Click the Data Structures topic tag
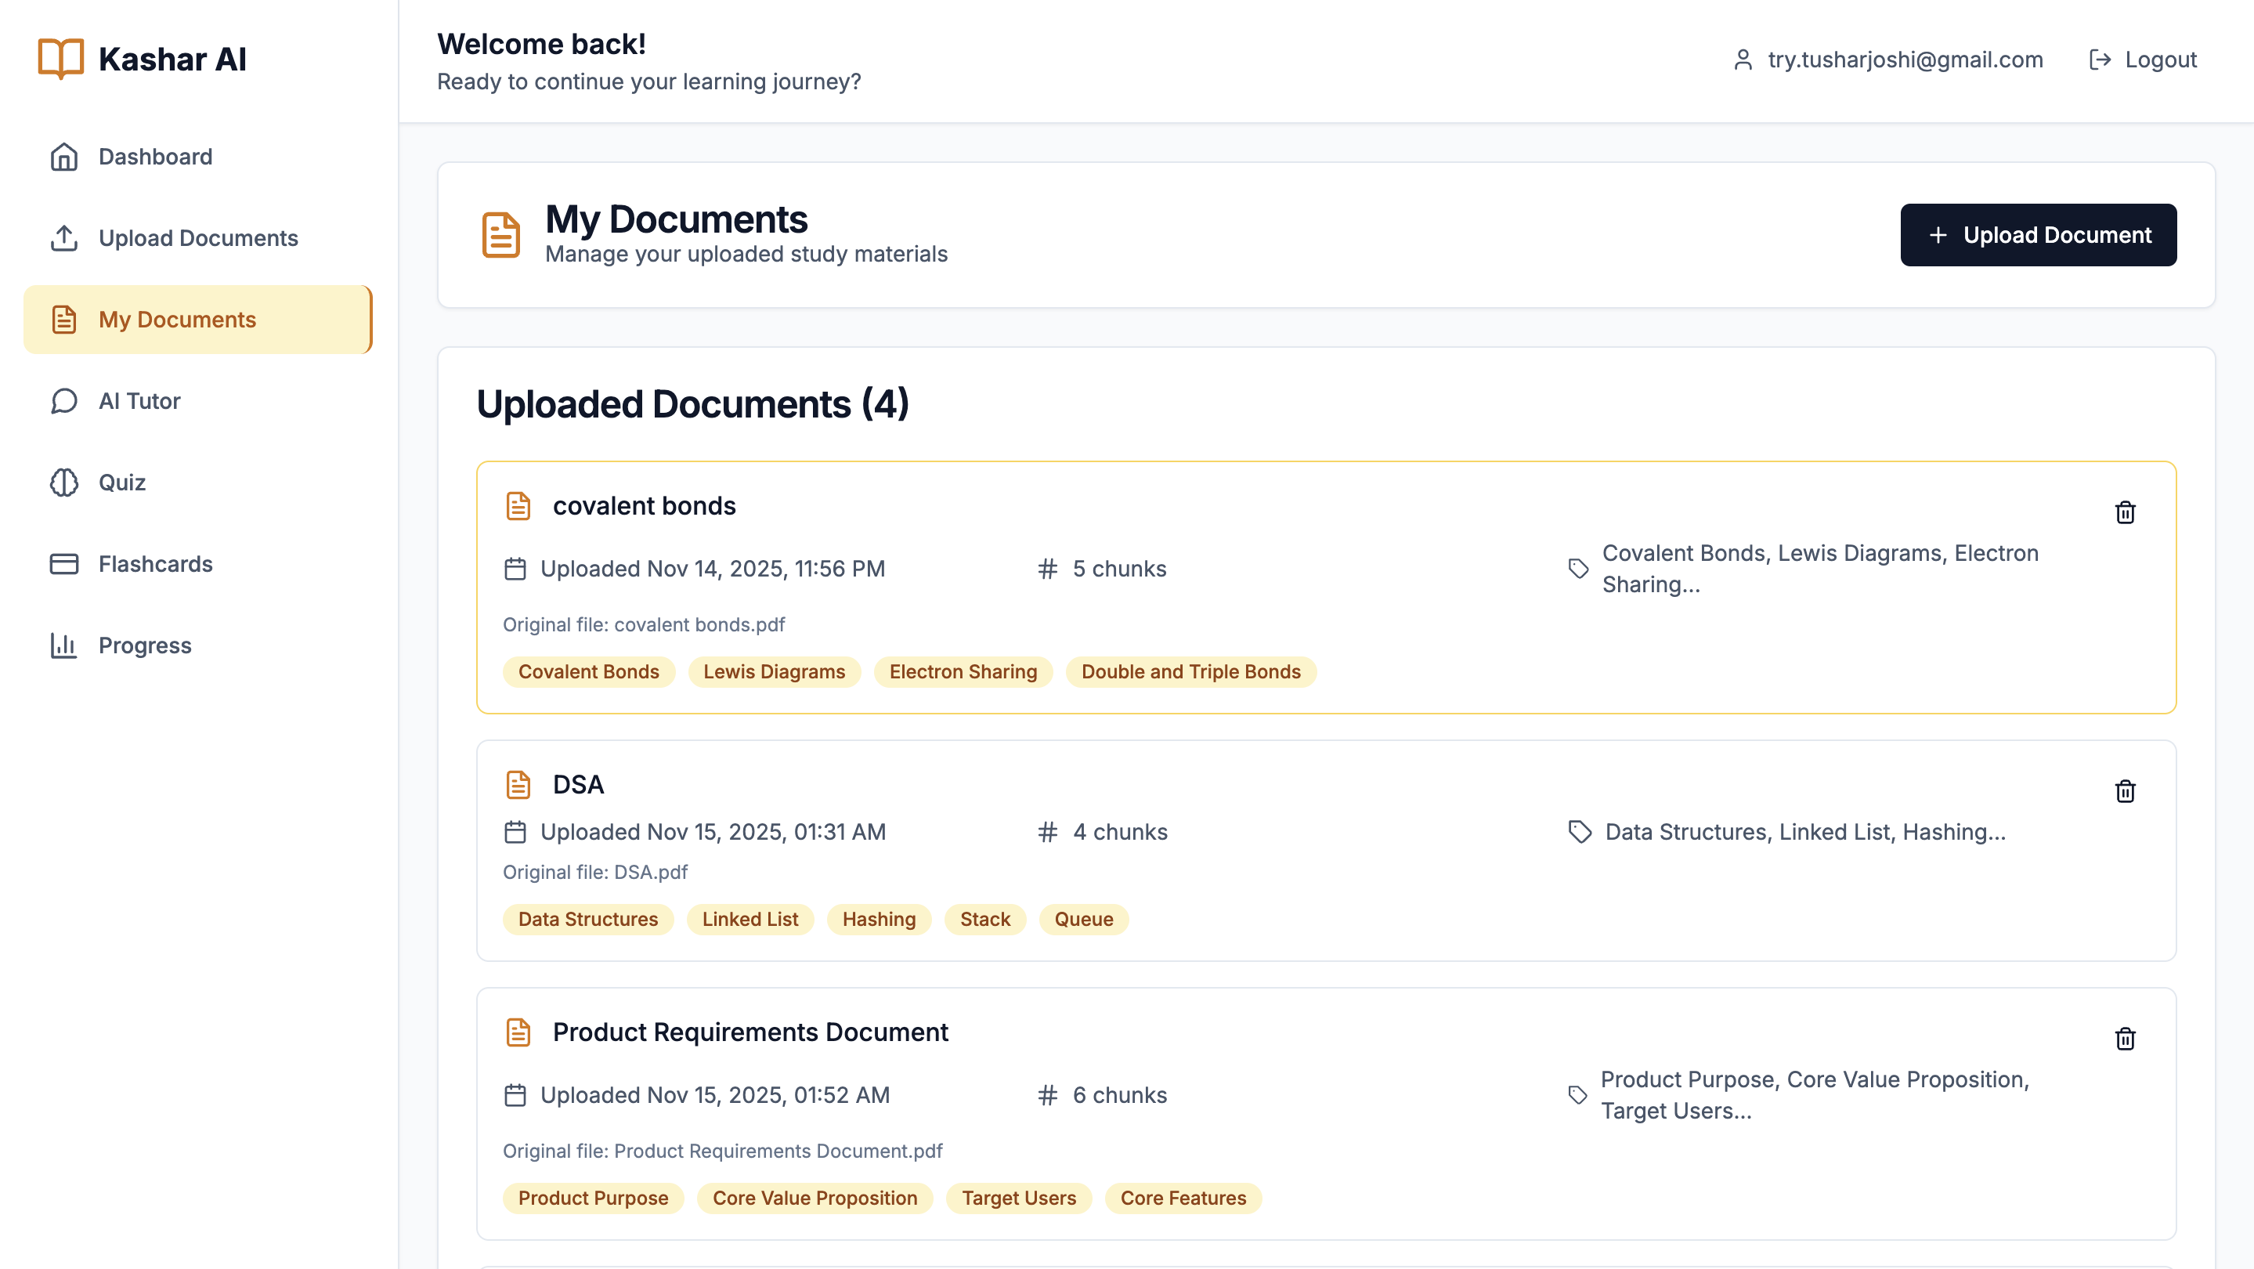The height and width of the screenshot is (1269, 2254). click(588, 920)
